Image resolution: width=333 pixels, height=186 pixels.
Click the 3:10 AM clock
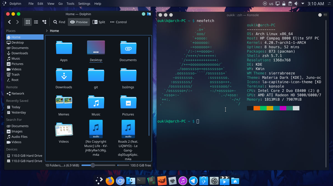tap(316, 4)
